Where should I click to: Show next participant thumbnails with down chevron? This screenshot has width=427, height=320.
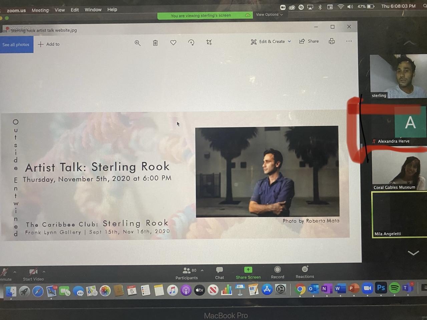click(x=413, y=253)
